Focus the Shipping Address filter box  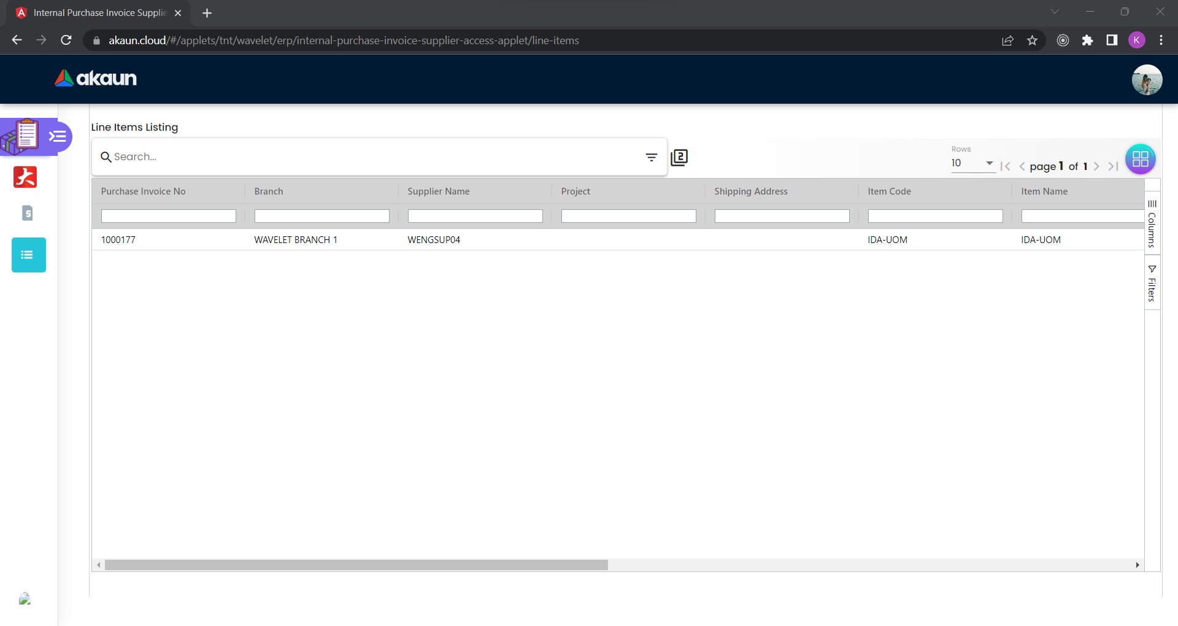(782, 216)
